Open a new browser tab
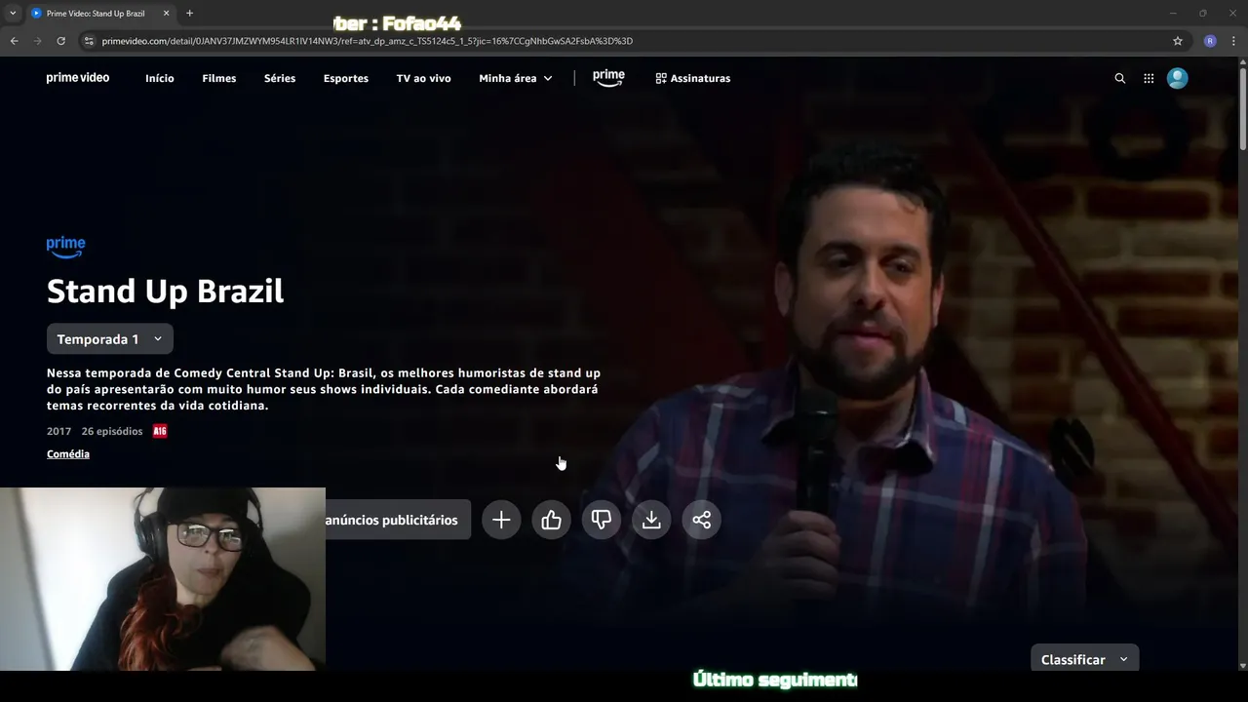The width and height of the screenshot is (1248, 702). (189, 14)
